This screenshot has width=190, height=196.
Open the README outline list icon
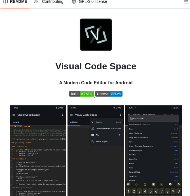pyautogui.click(x=186, y=2)
